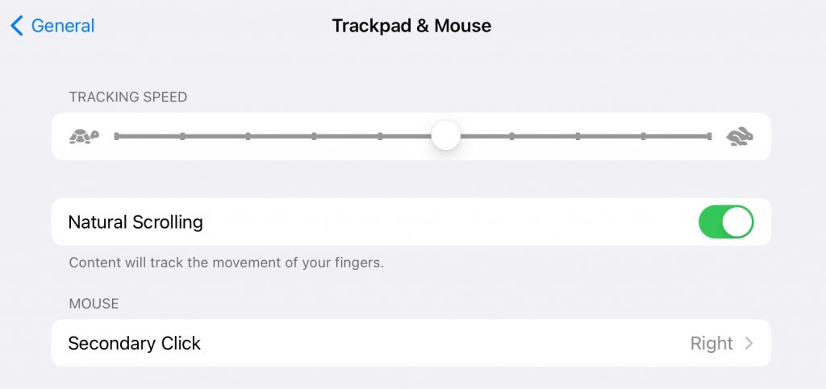Click the Natural Scrolling label
826x389 pixels.
136,221
